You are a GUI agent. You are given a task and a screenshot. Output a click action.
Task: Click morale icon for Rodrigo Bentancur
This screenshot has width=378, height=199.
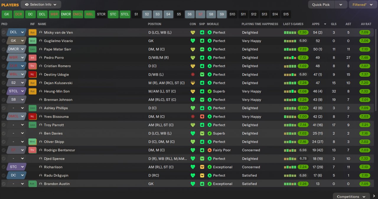210,150
